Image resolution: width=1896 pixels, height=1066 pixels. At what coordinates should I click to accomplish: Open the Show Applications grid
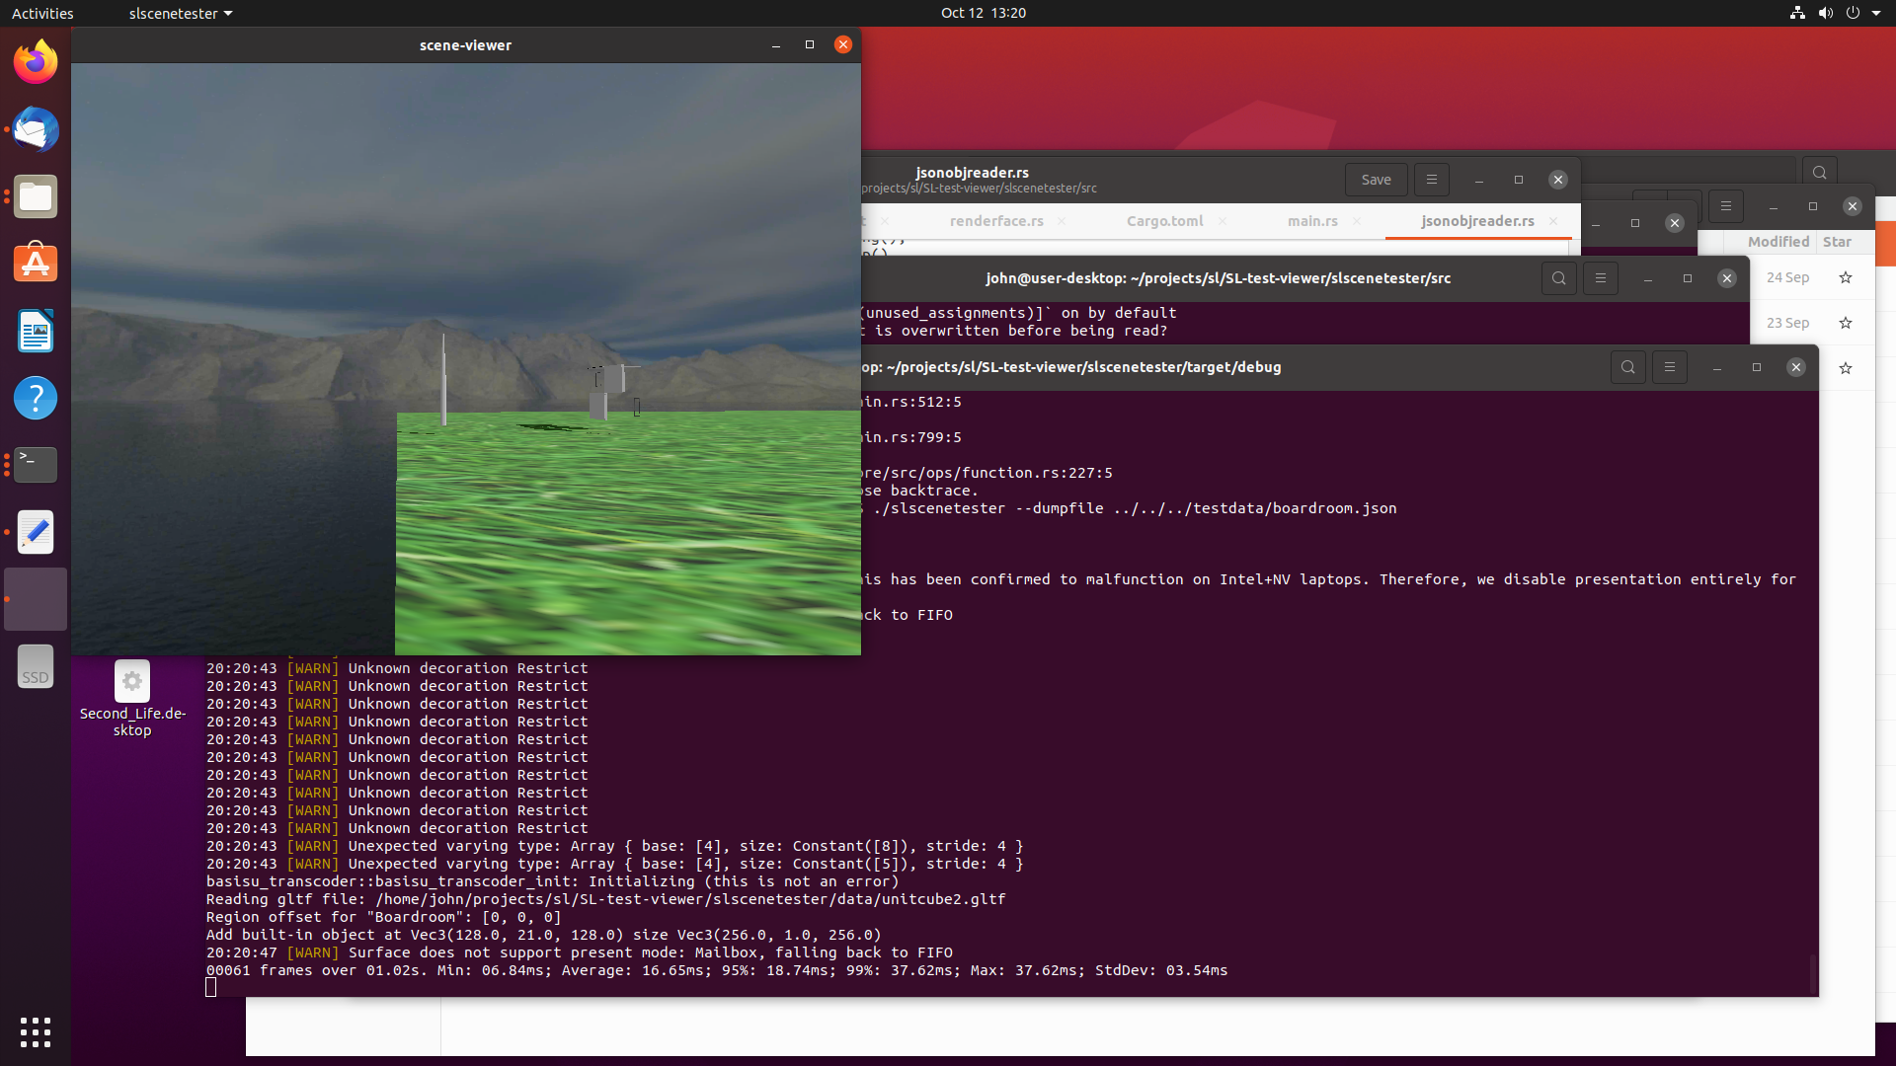tap(35, 1032)
